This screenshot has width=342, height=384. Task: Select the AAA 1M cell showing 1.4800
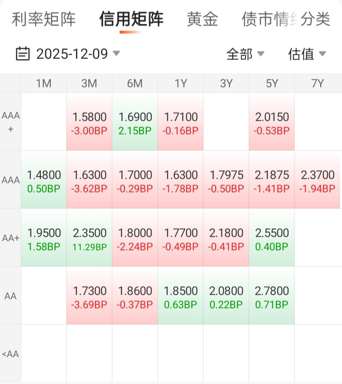44,180
